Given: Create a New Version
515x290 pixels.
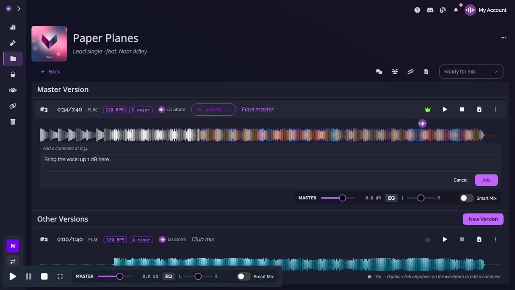Looking at the screenshot, I should pos(483,219).
